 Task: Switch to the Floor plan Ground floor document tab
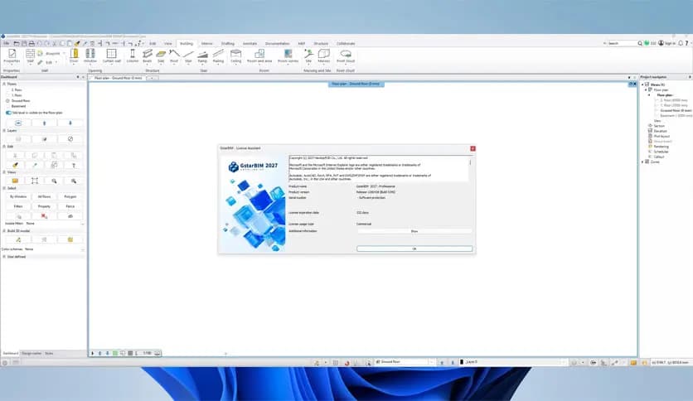(118, 78)
